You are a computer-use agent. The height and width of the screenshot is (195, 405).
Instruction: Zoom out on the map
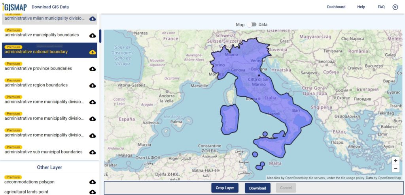[x=396, y=169]
